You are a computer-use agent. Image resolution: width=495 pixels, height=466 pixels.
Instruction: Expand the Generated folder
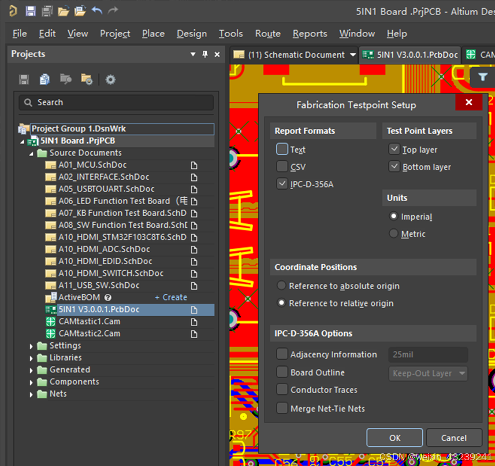click(31, 370)
